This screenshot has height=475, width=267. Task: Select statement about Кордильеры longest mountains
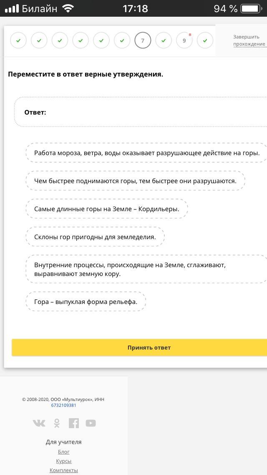click(x=107, y=209)
